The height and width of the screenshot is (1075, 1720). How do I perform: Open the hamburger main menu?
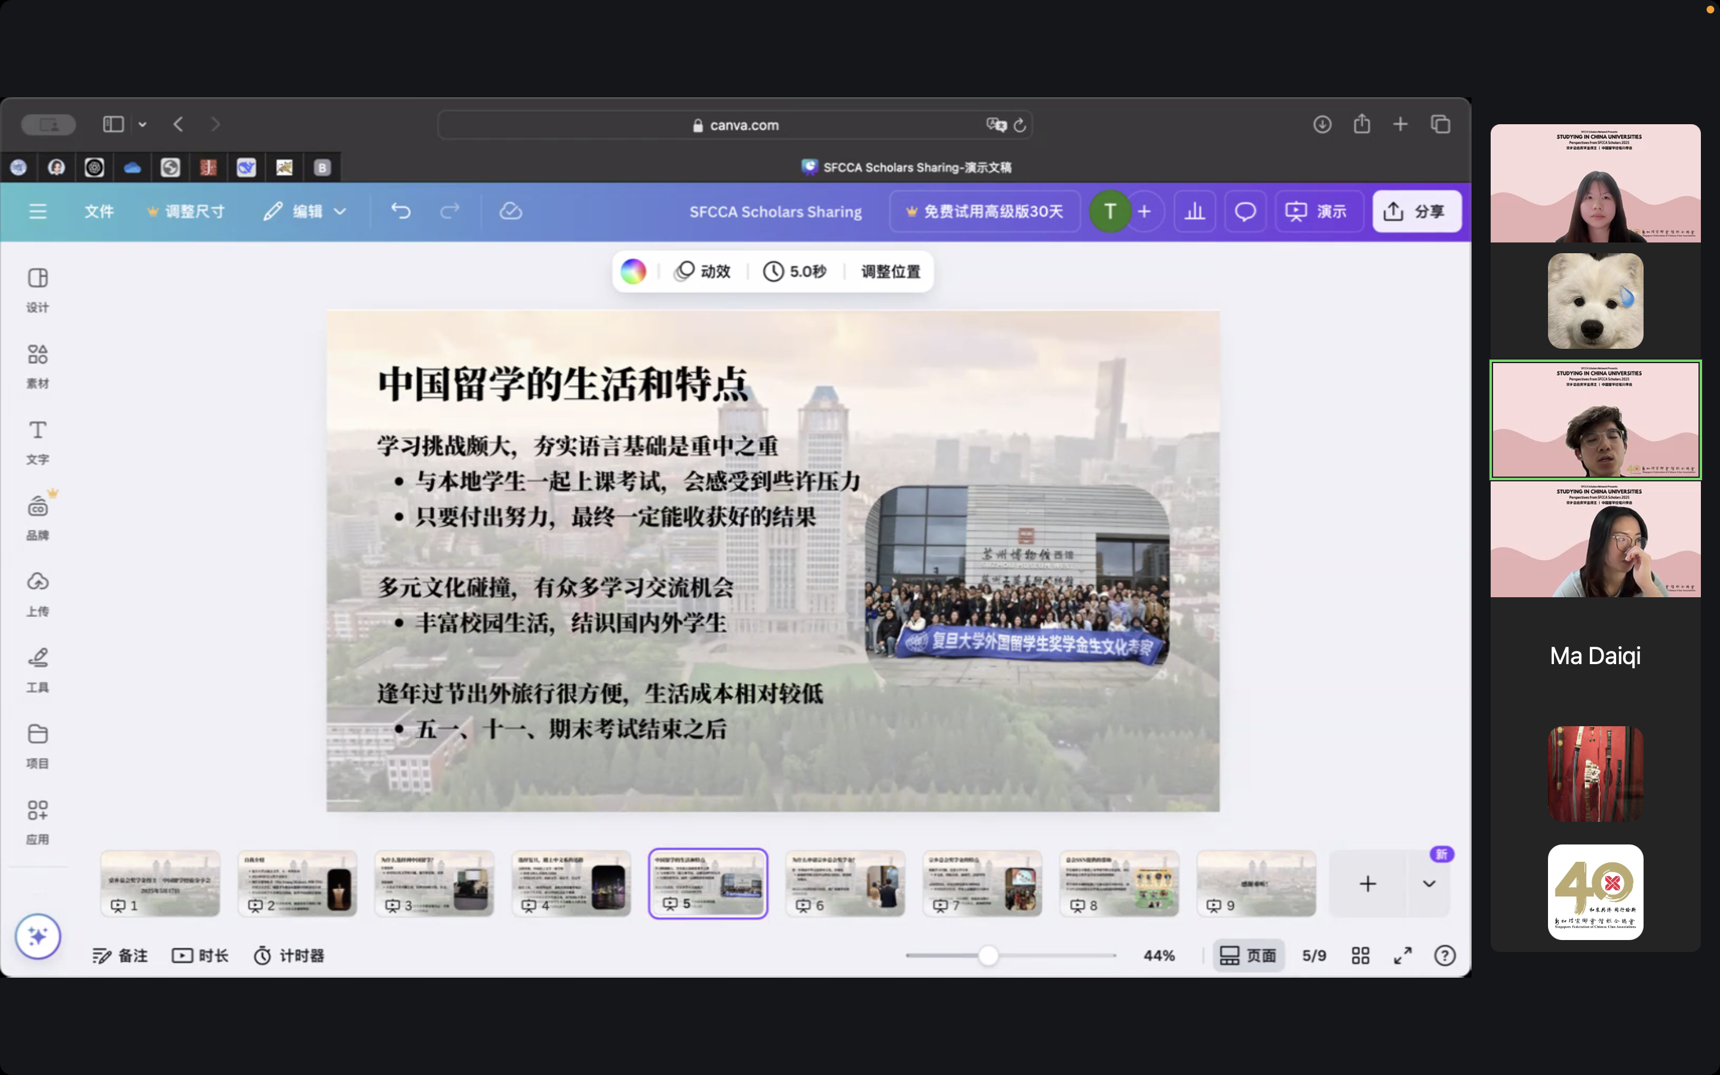click(x=38, y=211)
